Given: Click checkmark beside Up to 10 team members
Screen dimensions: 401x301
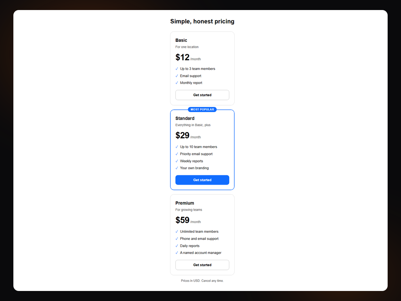Looking at the screenshot, I should 177,147.
